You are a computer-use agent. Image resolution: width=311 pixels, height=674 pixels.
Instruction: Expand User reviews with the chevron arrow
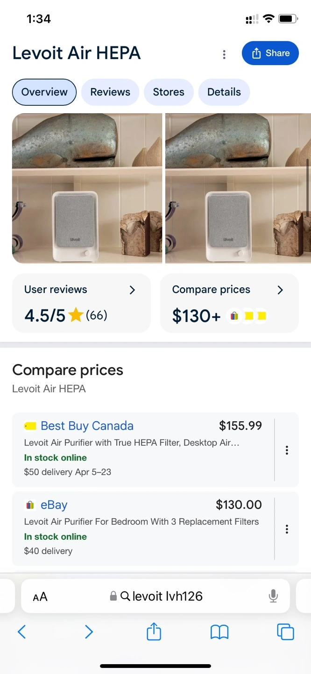132,290
